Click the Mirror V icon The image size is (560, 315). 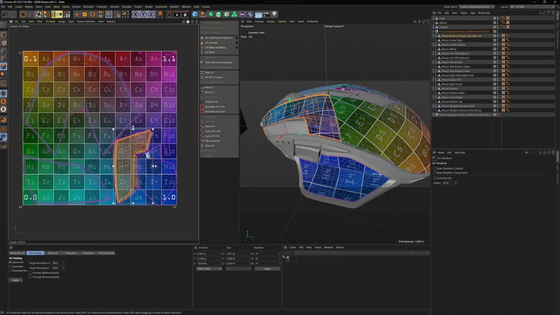pos(202,92)
